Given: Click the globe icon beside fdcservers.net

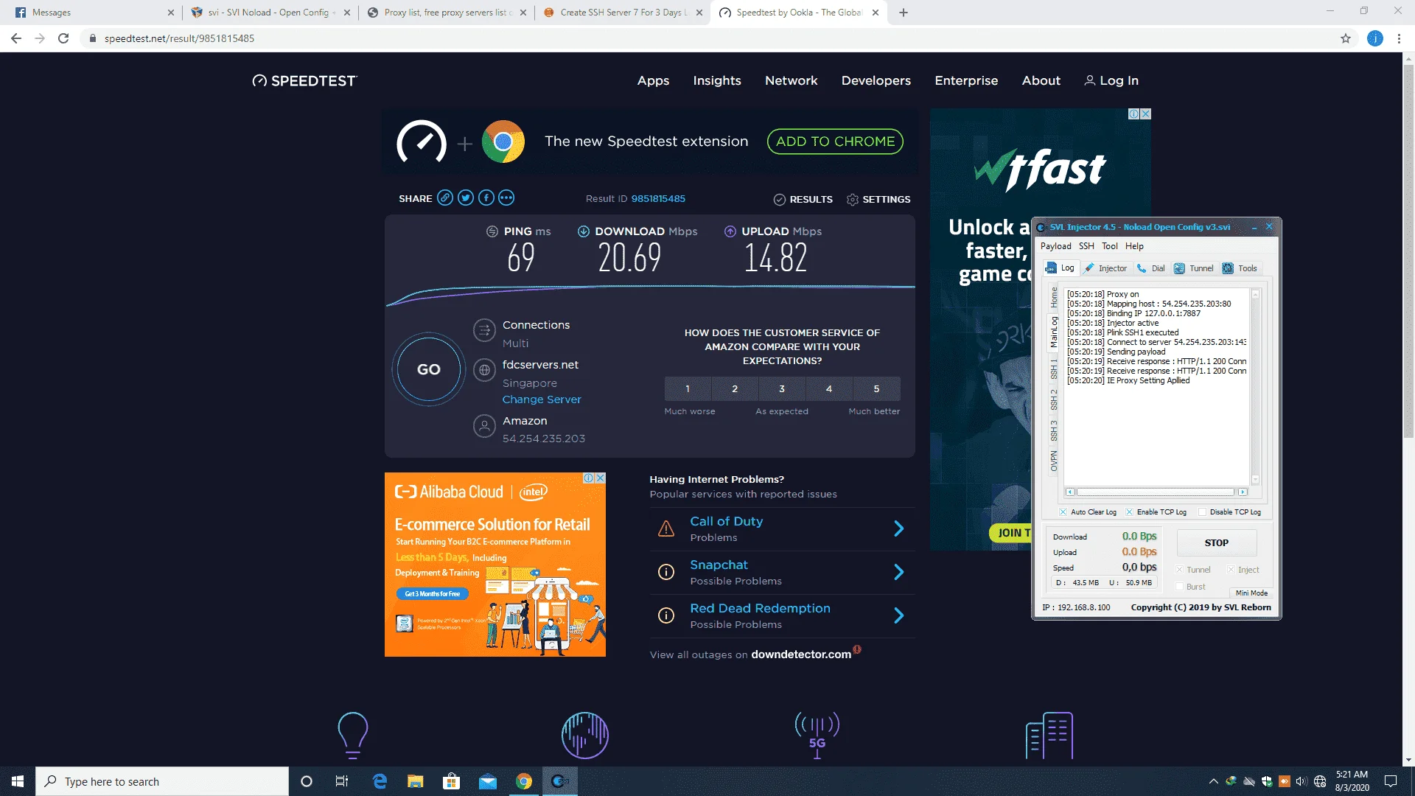Looking at the screenshot, I should click(484, 370).
